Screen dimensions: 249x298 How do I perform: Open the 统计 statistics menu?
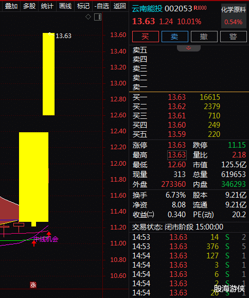pyautogui.click(x=47, y=6)
